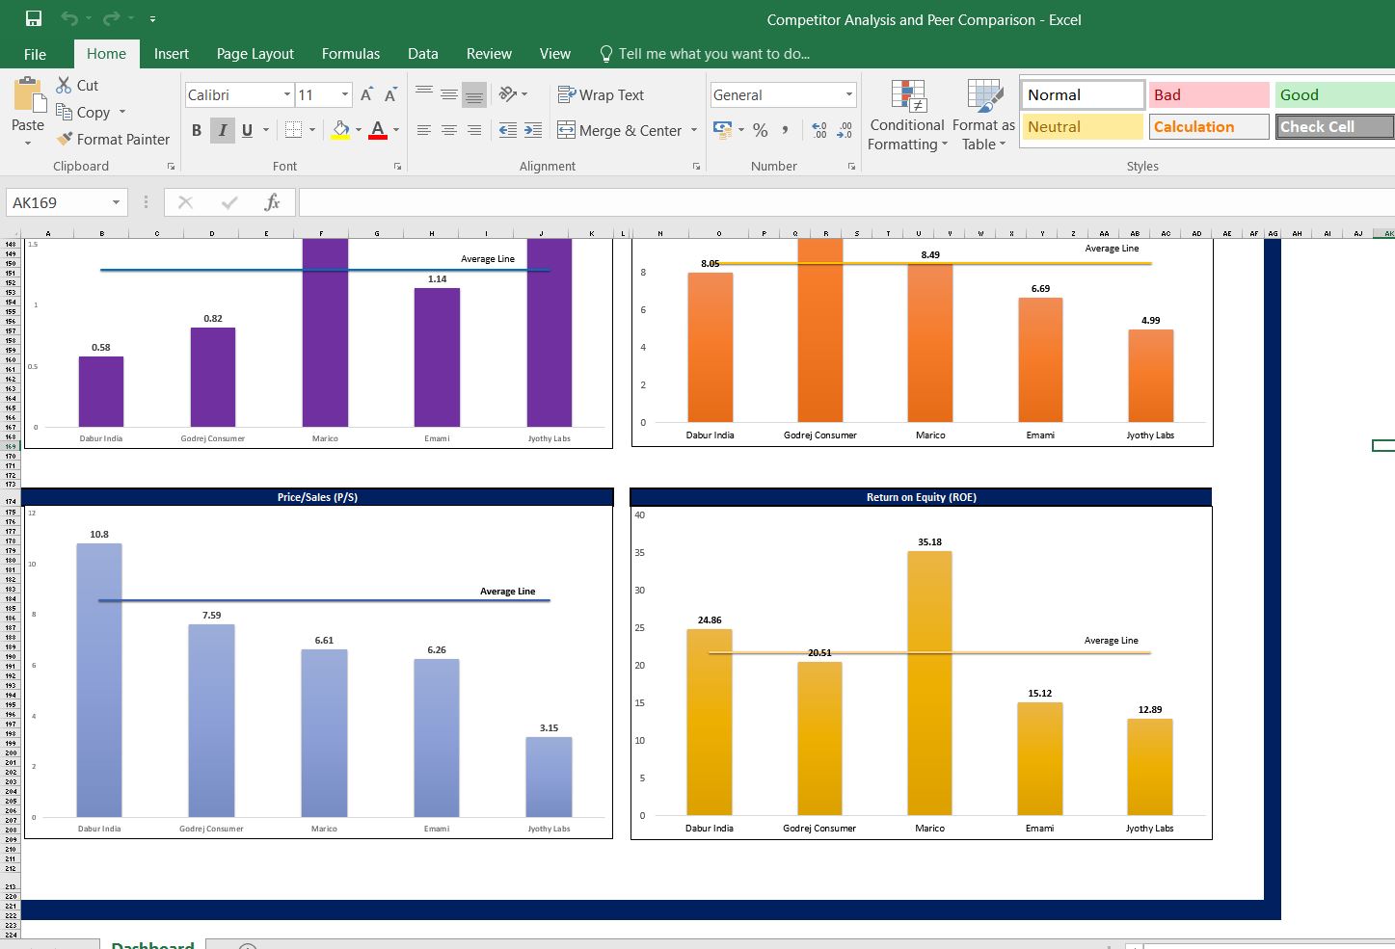The width and height of the screenshot is (1395, 949).
Task: Click the Insert Function fx icon
Action: 272,202
